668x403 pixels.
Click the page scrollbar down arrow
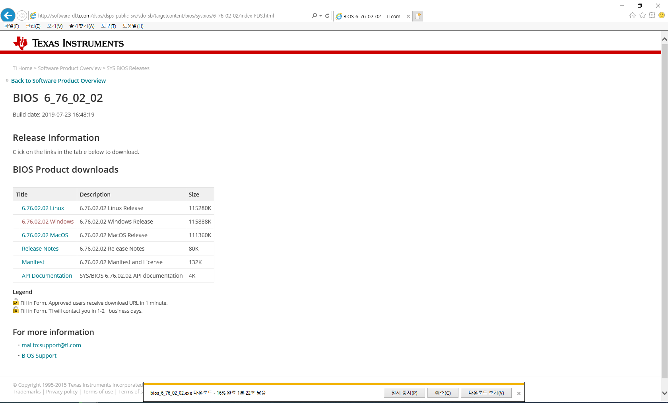(x=664, y=393)
